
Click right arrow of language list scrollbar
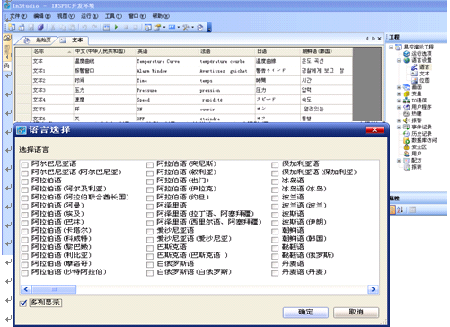click(x=373, y=289)
